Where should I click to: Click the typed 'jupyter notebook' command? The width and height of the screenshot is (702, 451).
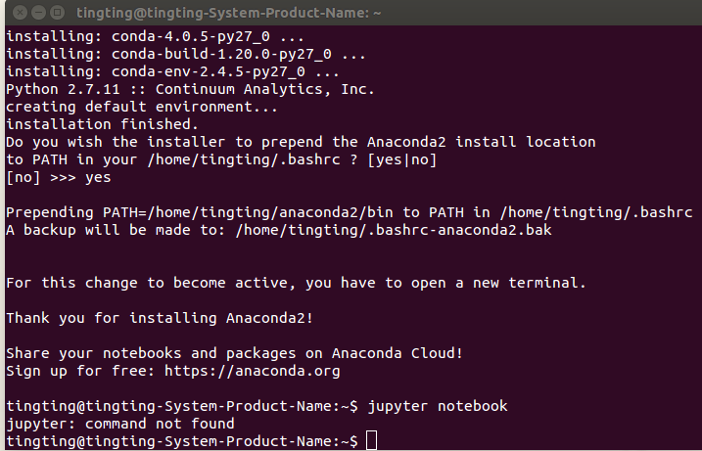[x=438, y=406]
